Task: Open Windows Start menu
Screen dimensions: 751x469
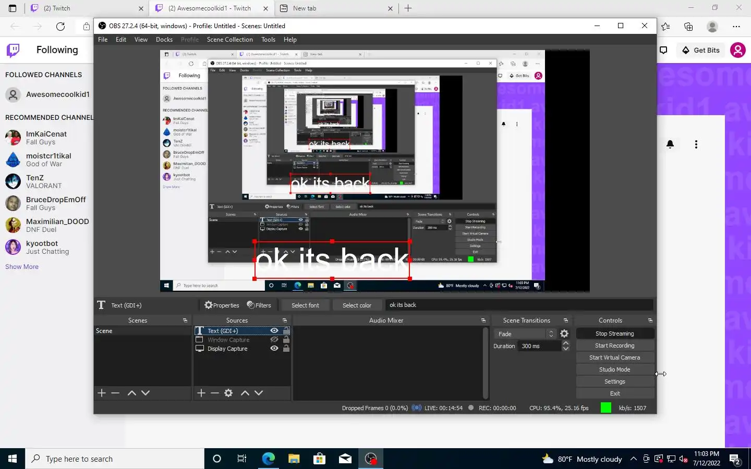Action: point(13,459)
